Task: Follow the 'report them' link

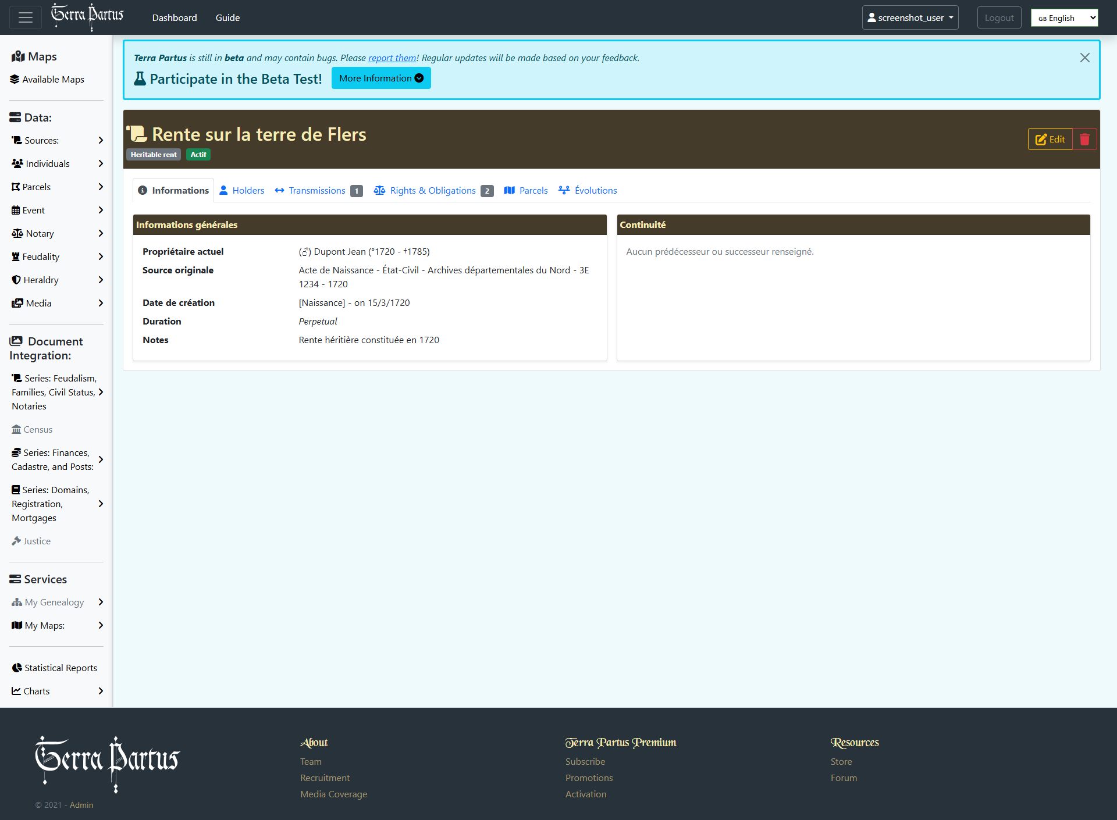Action: click(x=392, y=58)
